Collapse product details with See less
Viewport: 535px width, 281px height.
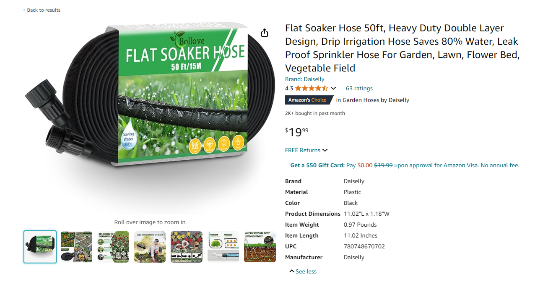tap(303, 271)
